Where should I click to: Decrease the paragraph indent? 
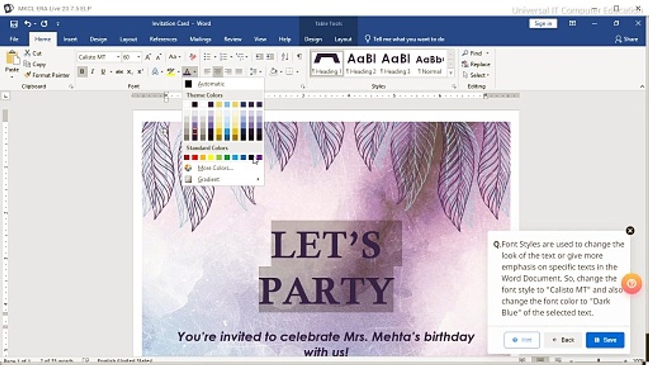tap(259, 57)
